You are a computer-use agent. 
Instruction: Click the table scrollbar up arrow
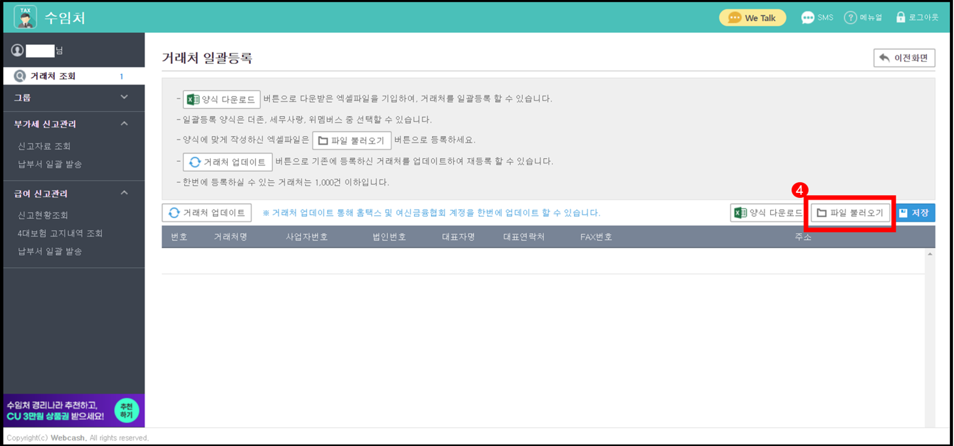click(930, 254)
